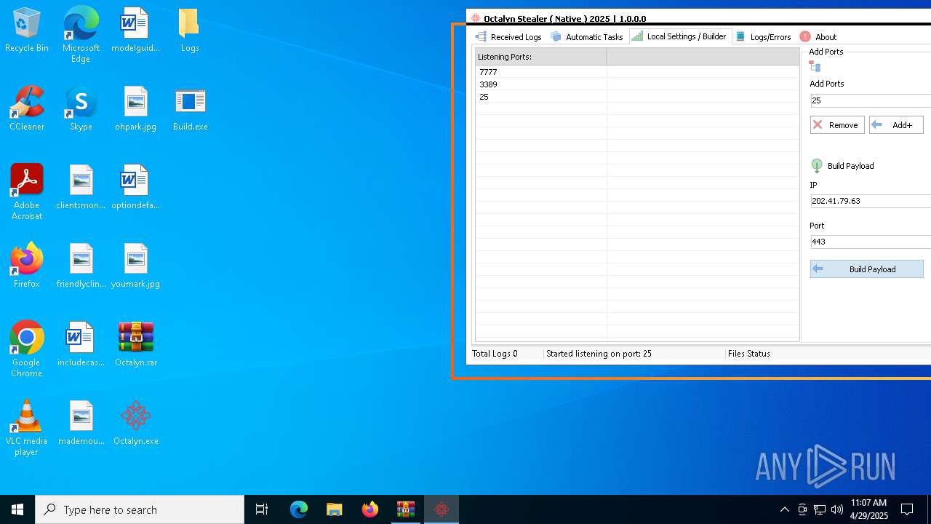The width and height of the screenshot is (931, 524).
Task: Open the Logs/Errors tab
Action: tap(763, 36)
